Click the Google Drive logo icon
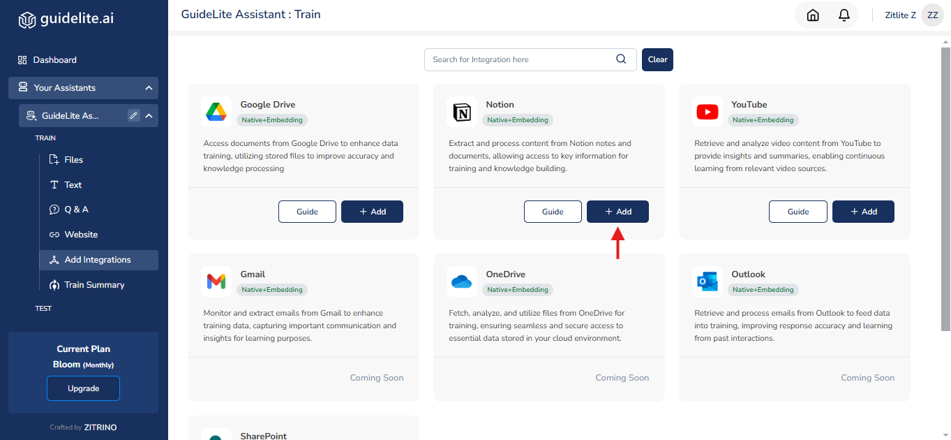This screenshot has width=951, height=440. pos(216,112)
